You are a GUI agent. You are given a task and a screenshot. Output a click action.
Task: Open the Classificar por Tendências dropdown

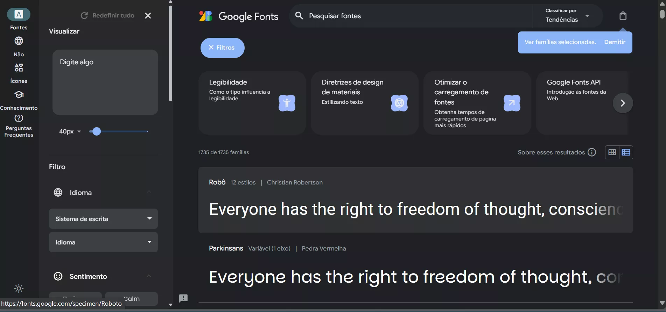(567, 16)
